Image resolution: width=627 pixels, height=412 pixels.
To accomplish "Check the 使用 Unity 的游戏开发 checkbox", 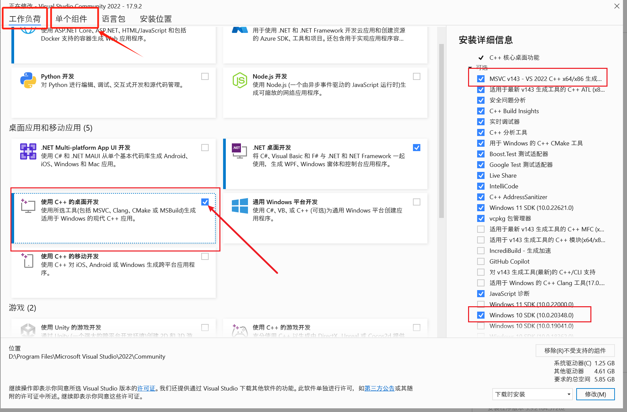I will (x=205, y=327).
